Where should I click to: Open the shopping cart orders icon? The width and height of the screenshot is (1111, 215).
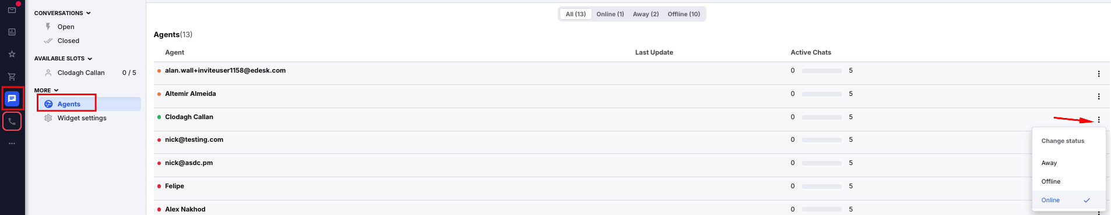(12, 76)
